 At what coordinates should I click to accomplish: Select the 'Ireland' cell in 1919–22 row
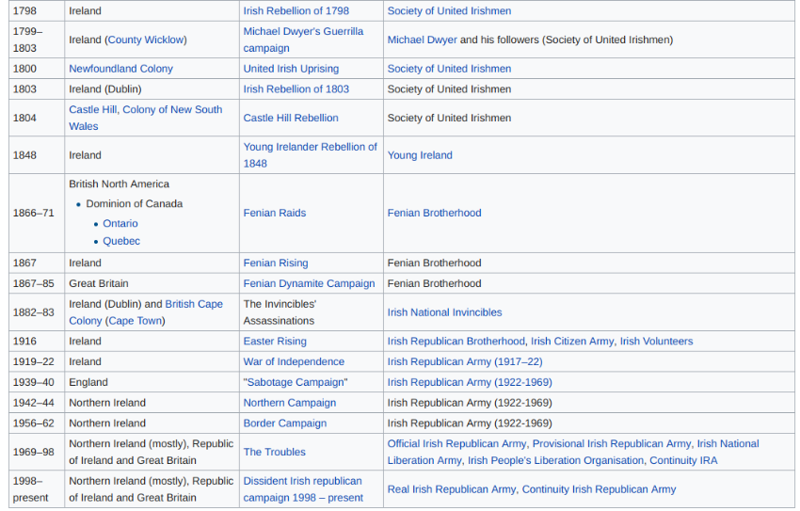pyautogui.click(x=152, y=361)
